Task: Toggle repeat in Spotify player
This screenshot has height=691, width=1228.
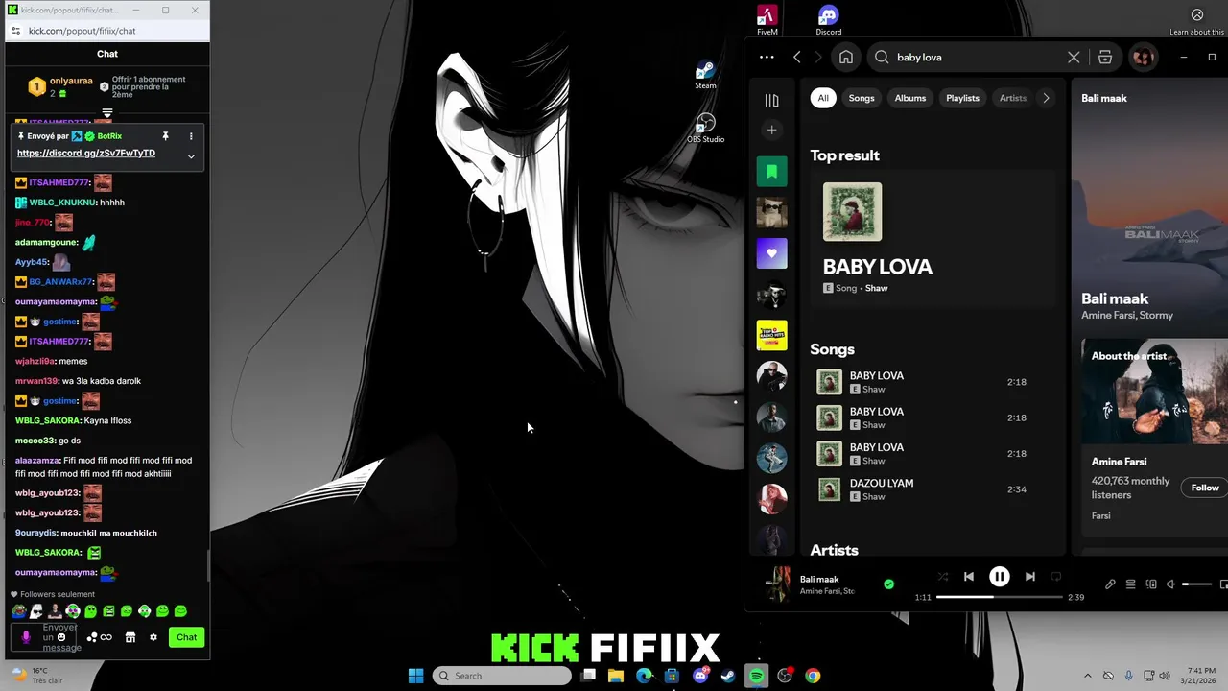Action: [x=1056, y=577]
